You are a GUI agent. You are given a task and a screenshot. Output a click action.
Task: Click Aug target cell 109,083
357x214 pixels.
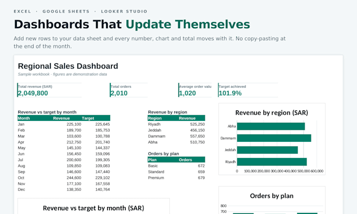tap(102, 166)
